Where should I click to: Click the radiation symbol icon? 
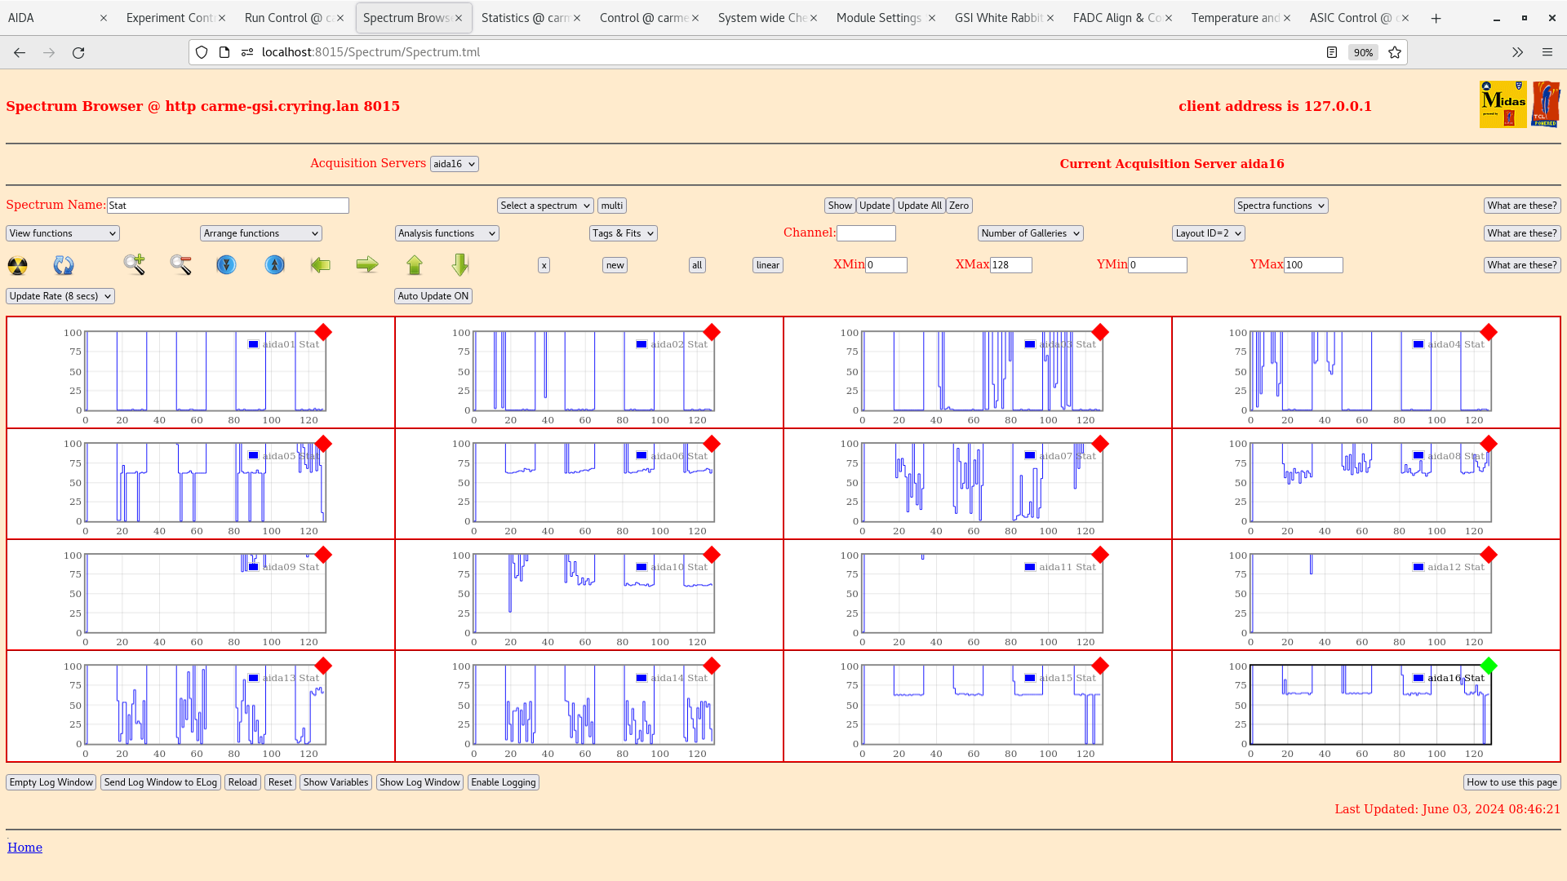(16, 264)
